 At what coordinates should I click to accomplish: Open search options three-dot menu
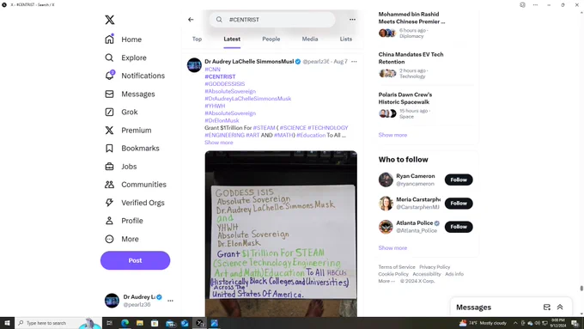pos(352,20)
